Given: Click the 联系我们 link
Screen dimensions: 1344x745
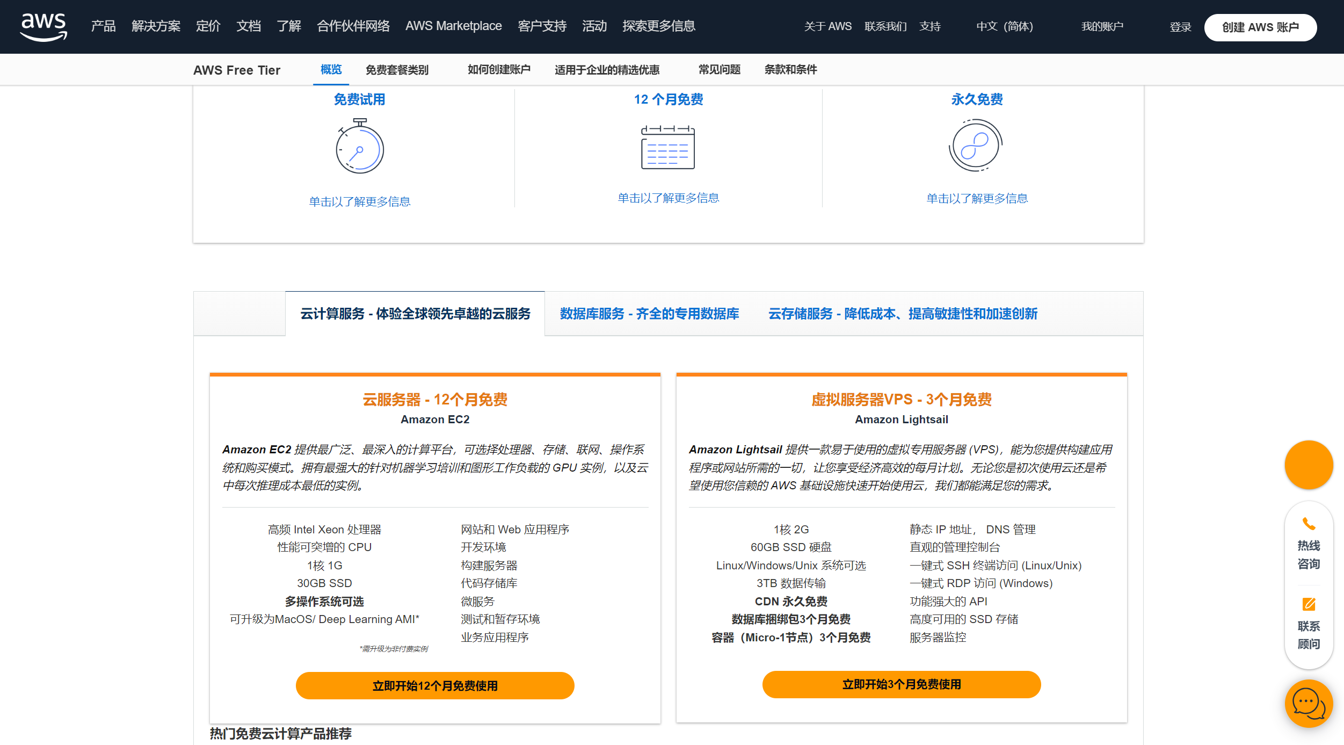Looking at the screenshot, I should click(885, 26).
